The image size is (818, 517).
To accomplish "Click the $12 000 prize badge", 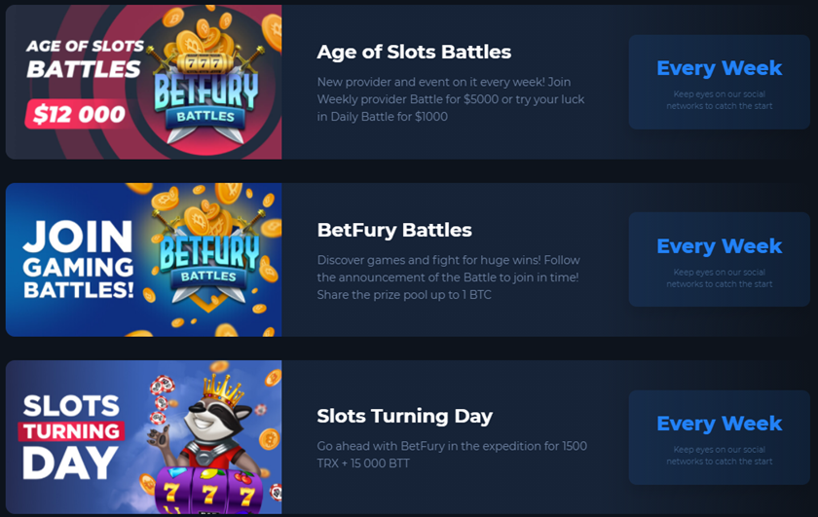I will pyautogui.click(x=78, y=114).
